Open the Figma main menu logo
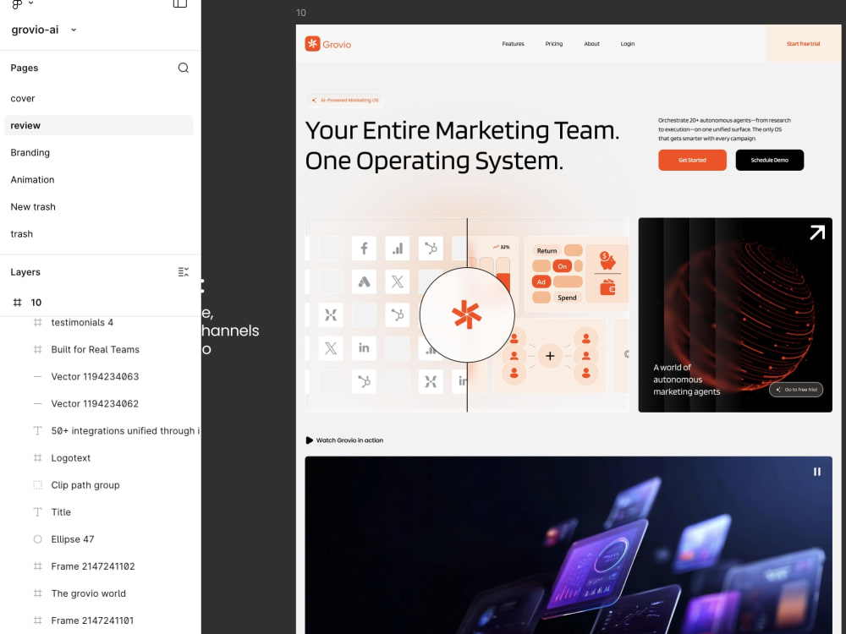Image resolution: width=846 pixels, height=634 pixels. pos(17,3)
